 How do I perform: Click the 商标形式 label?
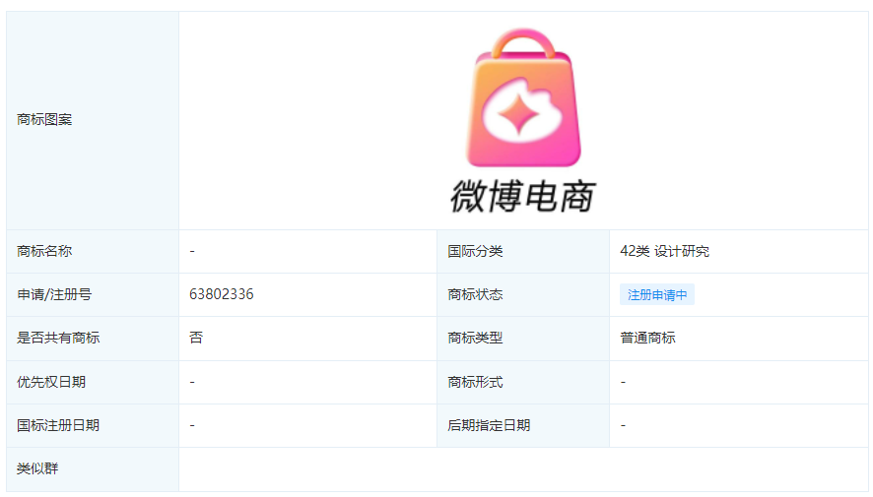pyautogui.click(x=475, y=382)
